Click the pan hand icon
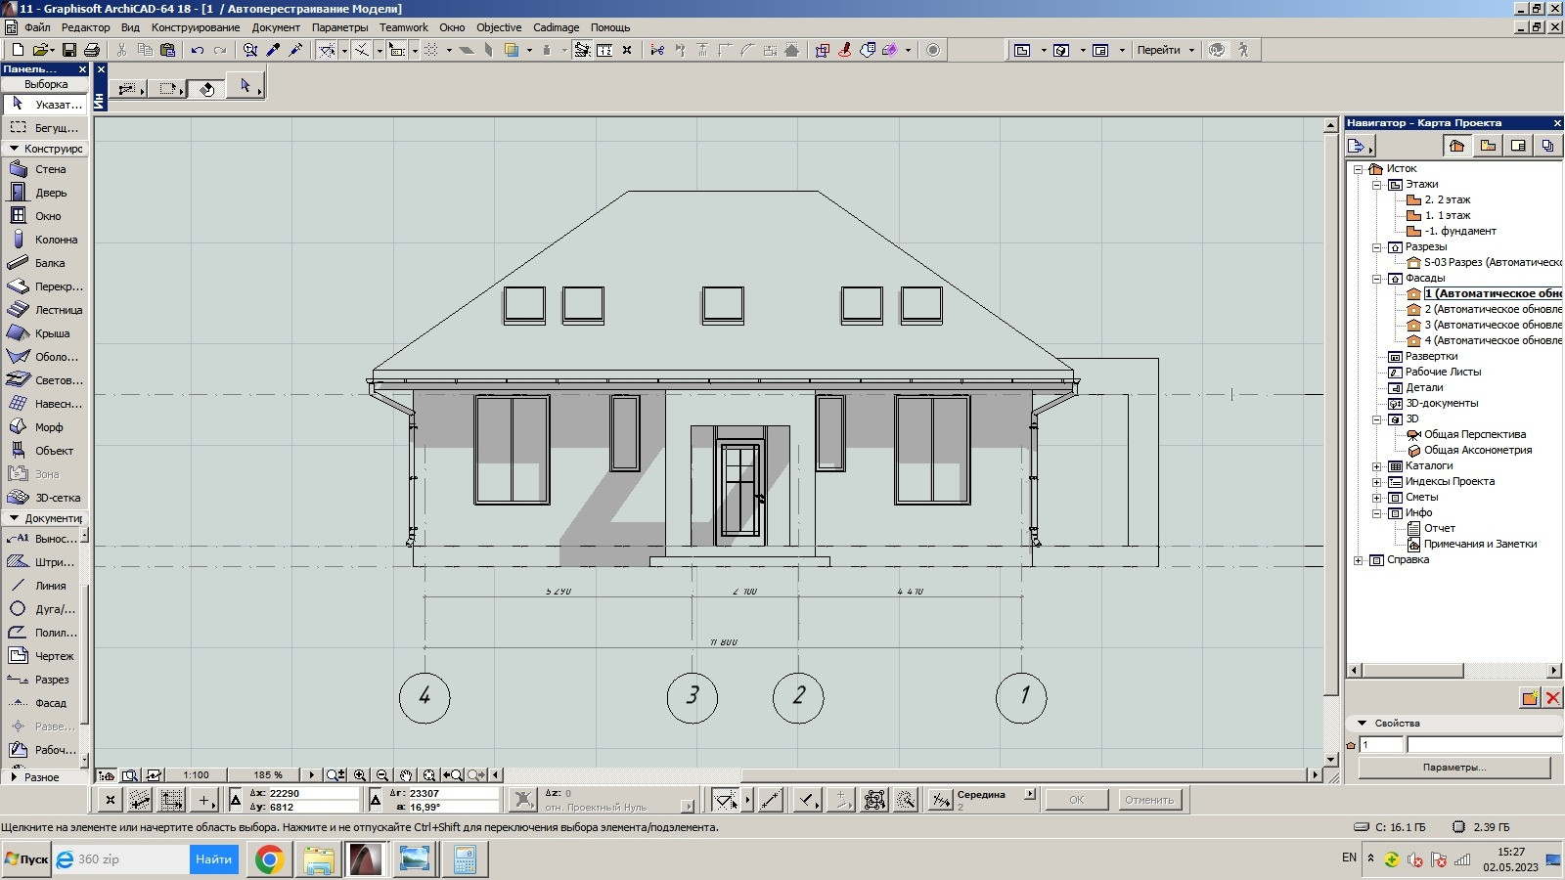The width and height of the screenshot is (1565, 880). [x=406, y=775]
